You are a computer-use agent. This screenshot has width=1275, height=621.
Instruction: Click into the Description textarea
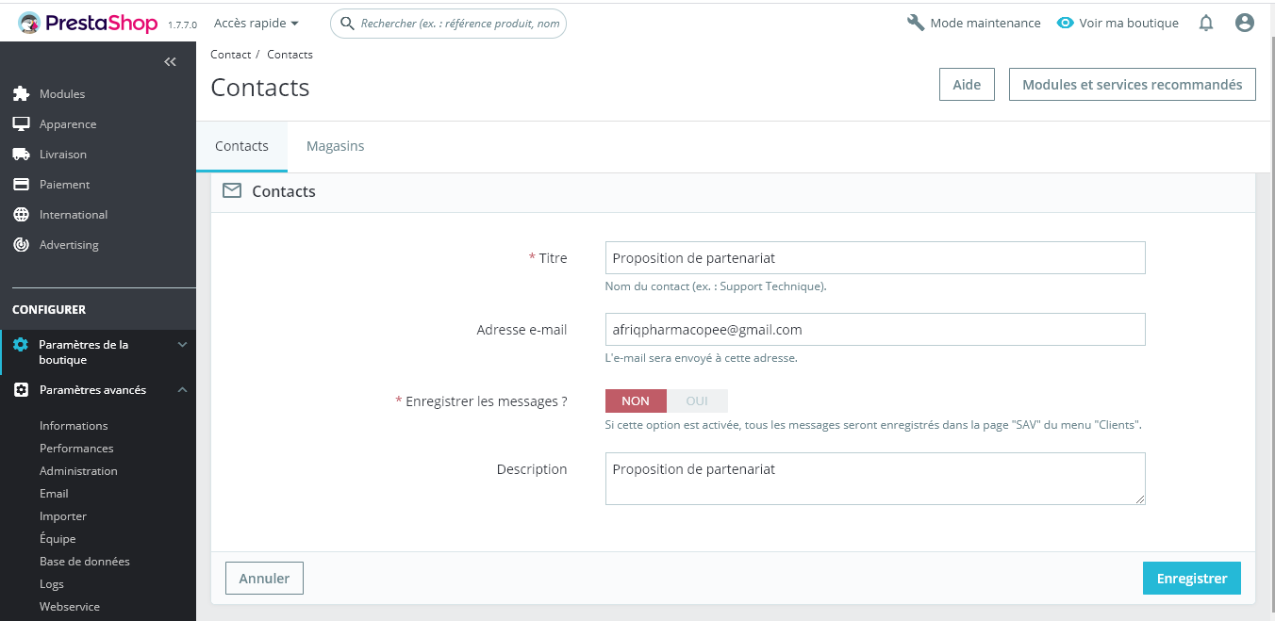(x=875, y=479)
